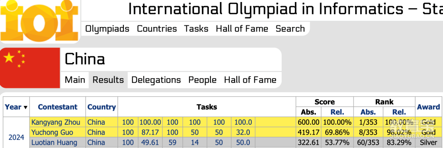Click the China flag image
The width and height of the screenshot is (443, 148).
coord(30,68)
